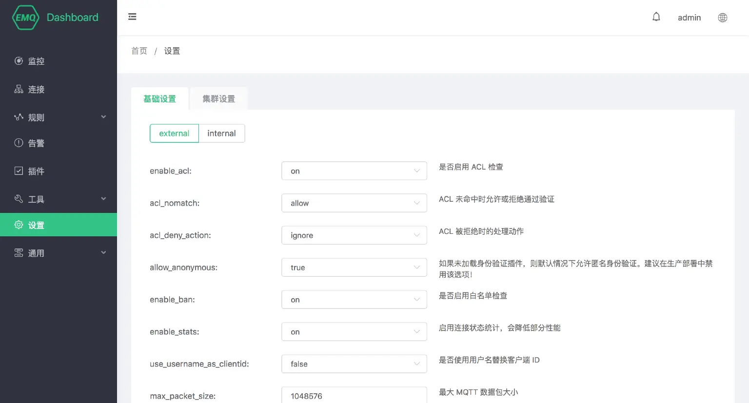Image resolution: width=749 pixels, height=403 pixels.
Task: Click the admin user label
Action: [689, 18]
